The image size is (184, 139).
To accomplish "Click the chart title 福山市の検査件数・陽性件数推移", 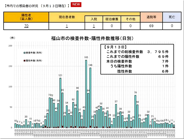I will [x=92, y=39].
